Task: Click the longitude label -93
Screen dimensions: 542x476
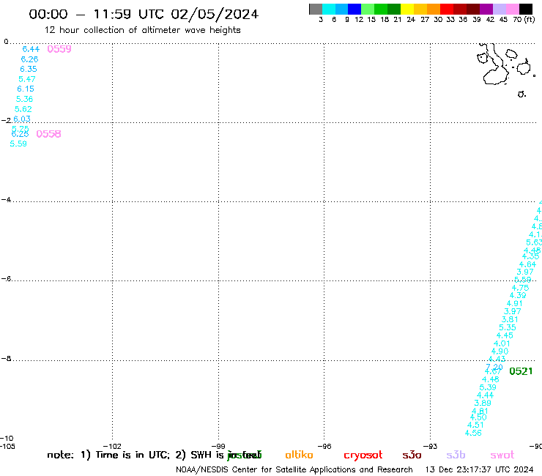Action: (x=431, y=446)
